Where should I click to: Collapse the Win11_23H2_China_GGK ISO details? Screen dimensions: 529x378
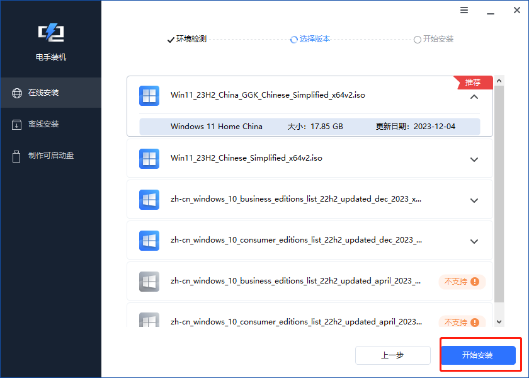[474, 97]
